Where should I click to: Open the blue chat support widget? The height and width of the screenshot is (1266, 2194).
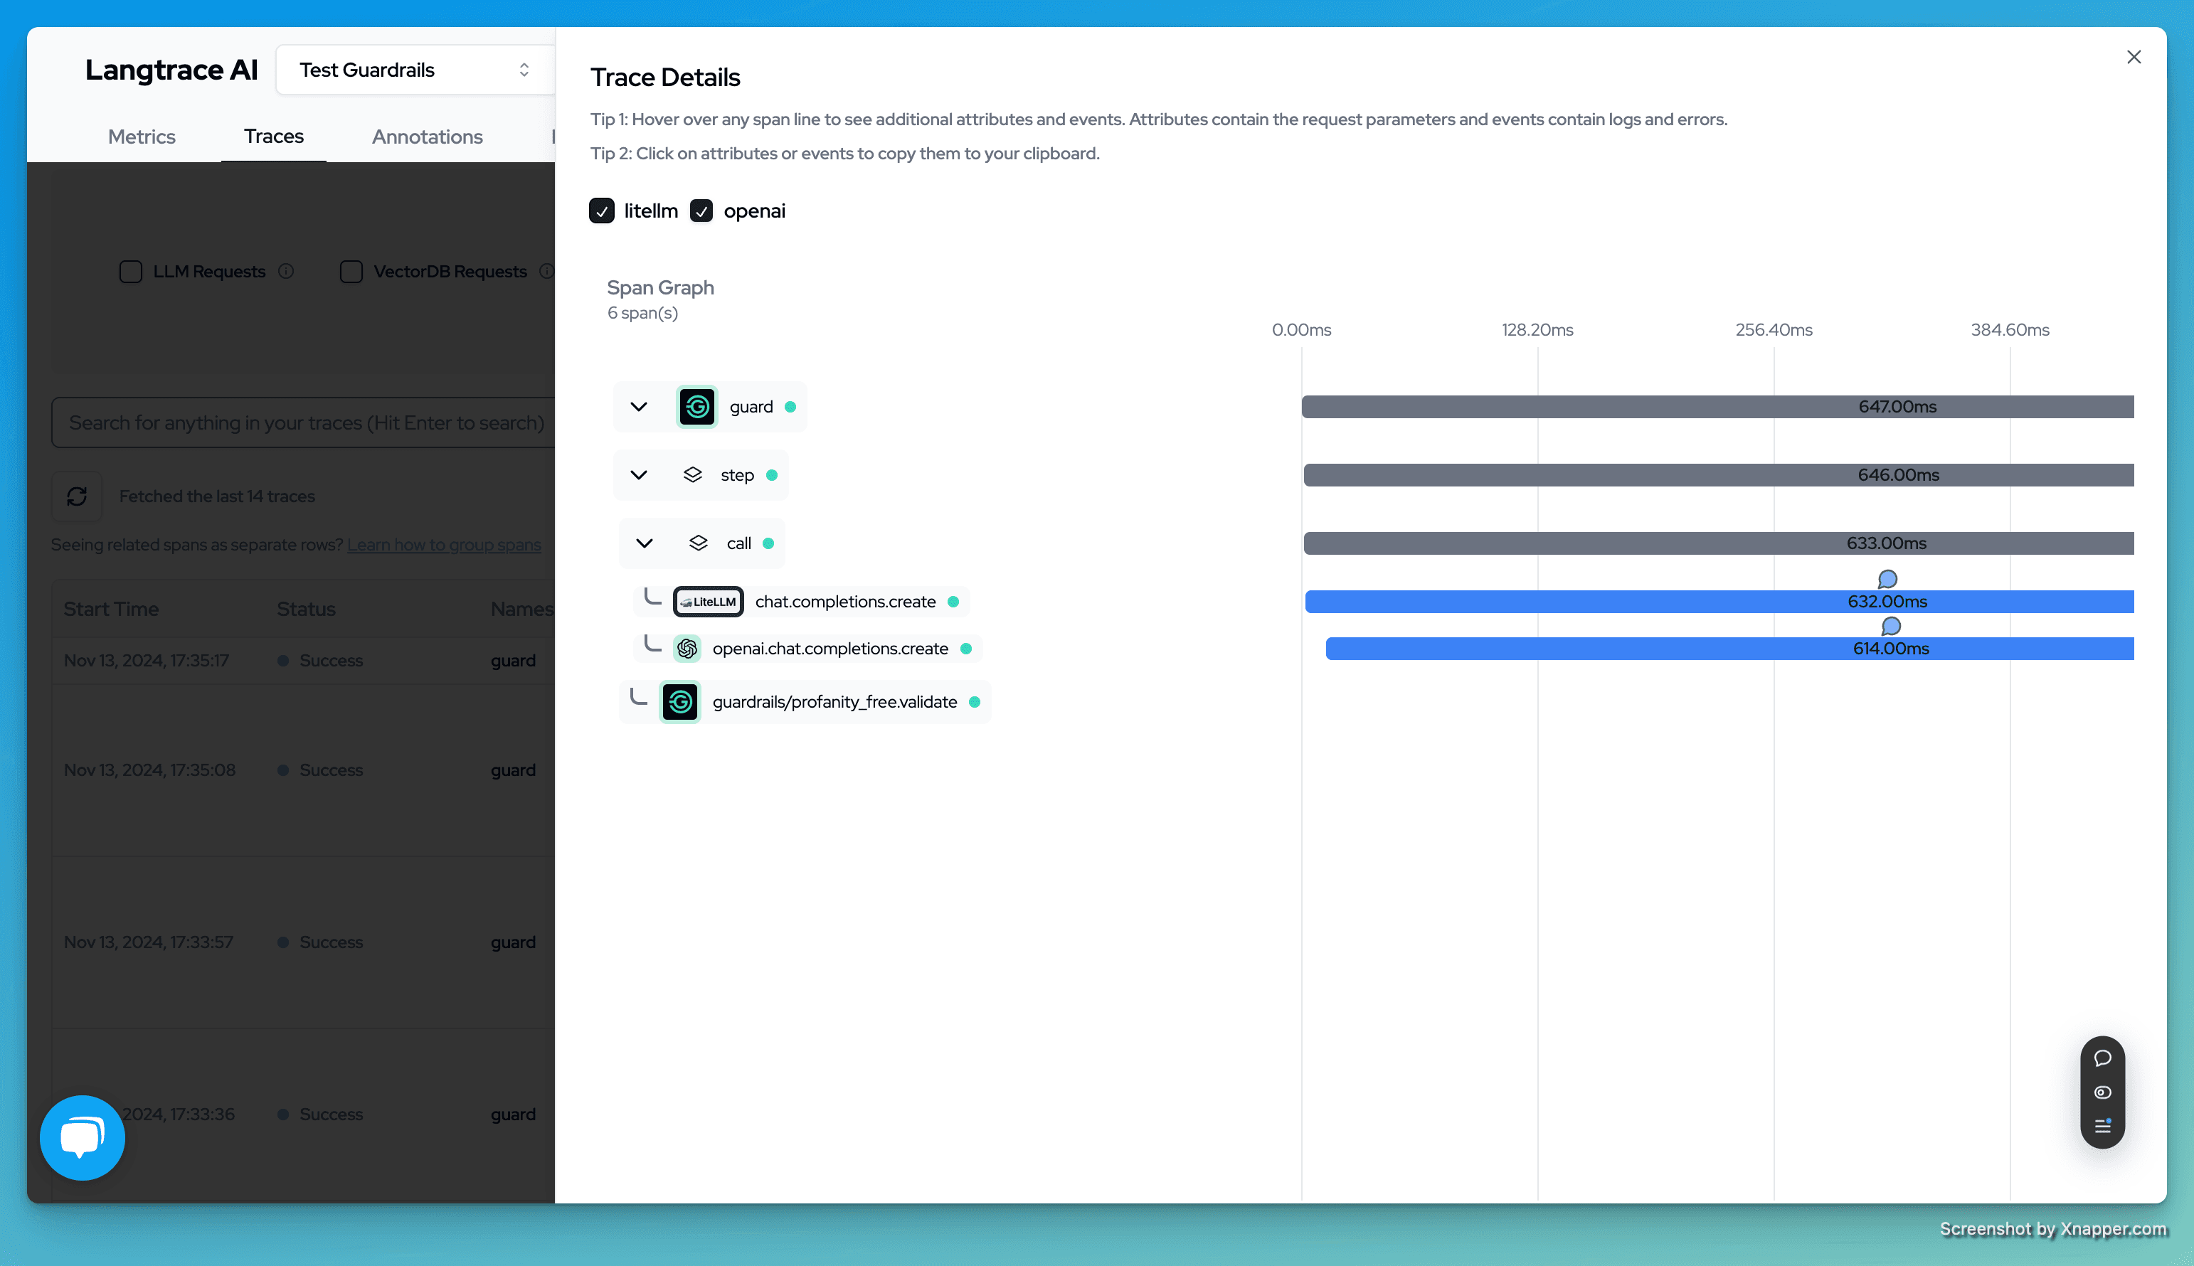(x=83, y=1137)
